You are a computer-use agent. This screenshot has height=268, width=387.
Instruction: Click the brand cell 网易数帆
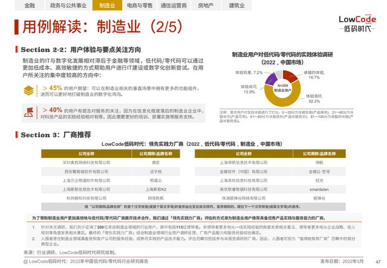156,198
